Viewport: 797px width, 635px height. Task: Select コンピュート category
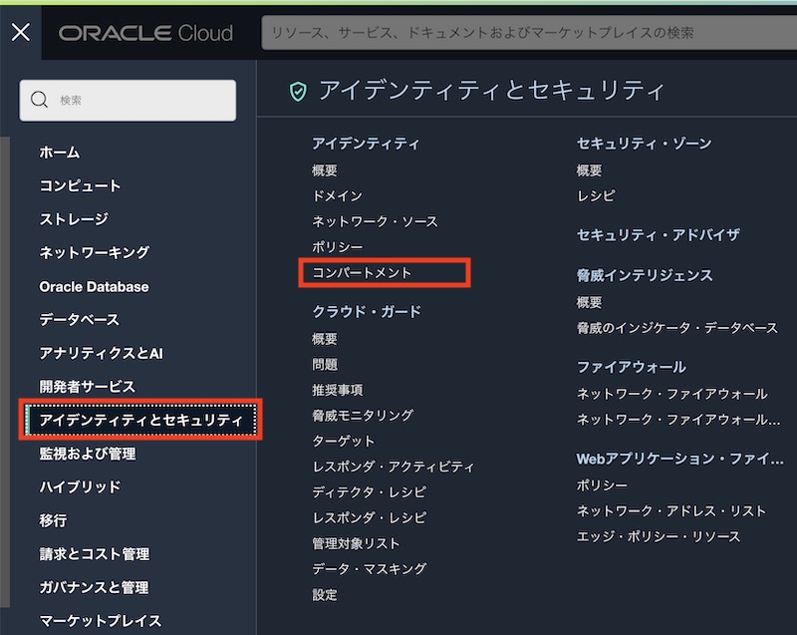(81, 185)
